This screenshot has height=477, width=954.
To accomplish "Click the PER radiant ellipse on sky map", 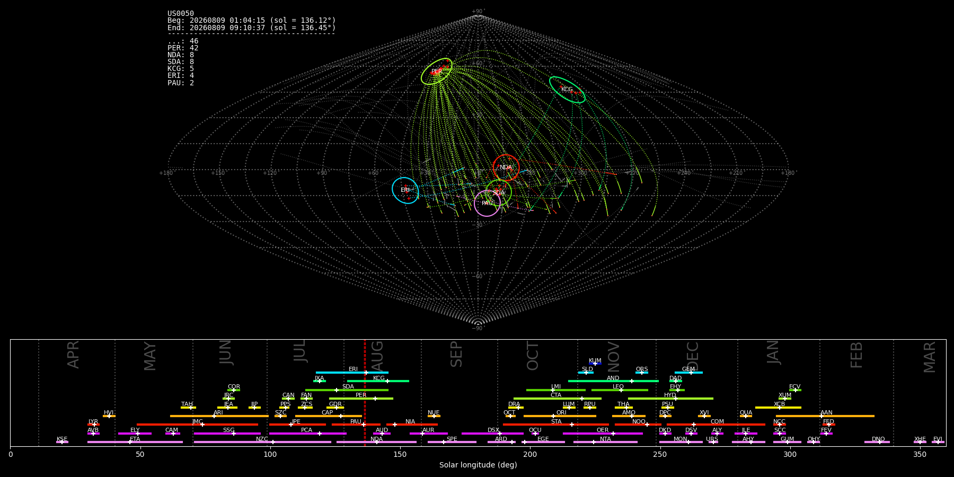I will click(x=436, y=71).
